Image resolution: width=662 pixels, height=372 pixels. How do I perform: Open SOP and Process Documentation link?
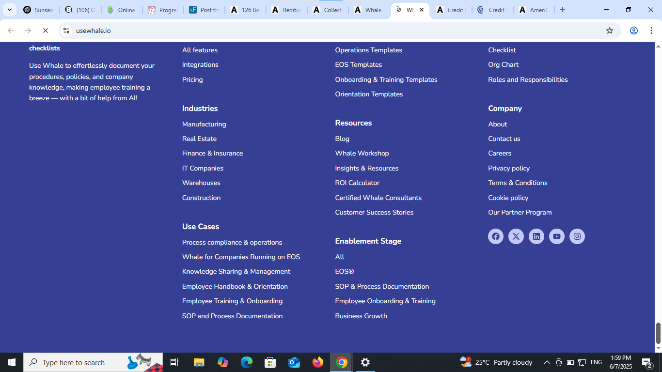(232, 316)
